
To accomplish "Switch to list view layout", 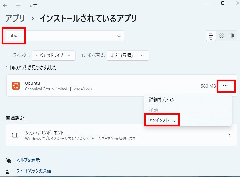I will click(211, 36).
